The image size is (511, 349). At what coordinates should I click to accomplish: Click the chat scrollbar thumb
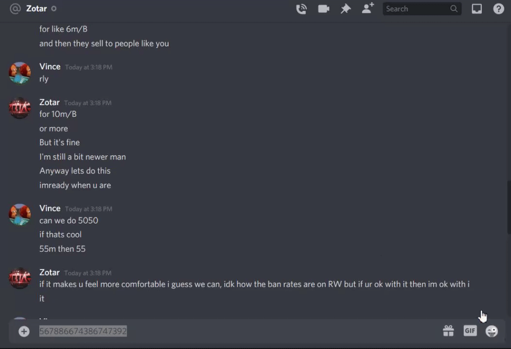click(x=509, y=208)
